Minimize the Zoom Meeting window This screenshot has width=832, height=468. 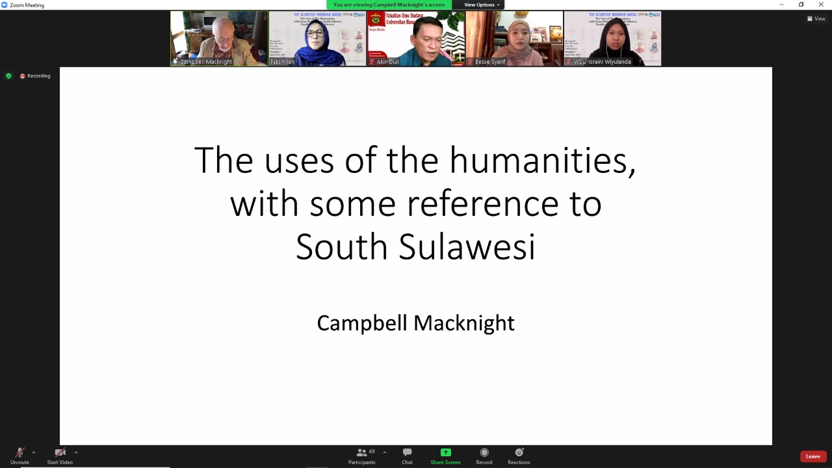781,5
